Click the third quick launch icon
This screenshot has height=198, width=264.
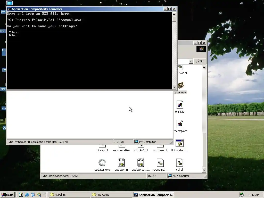point(33,195)
